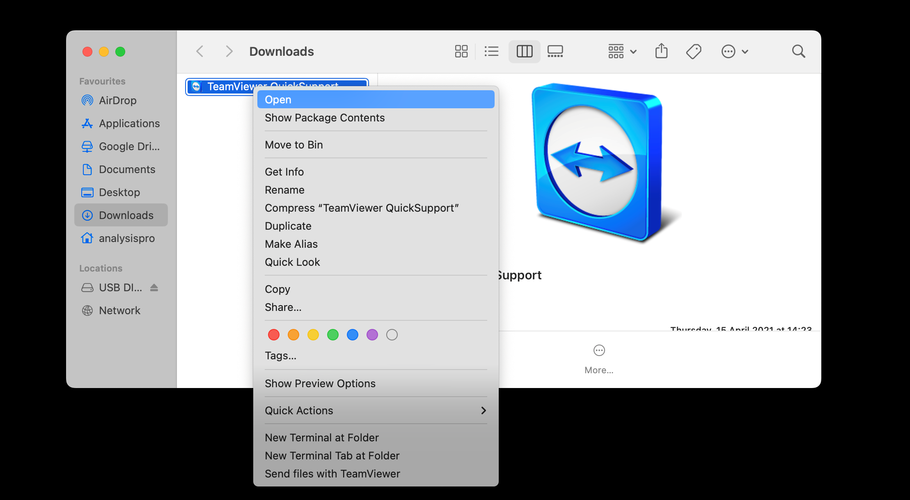Apply the green tag color
910x500 pixels.
(x=333, y=335)
